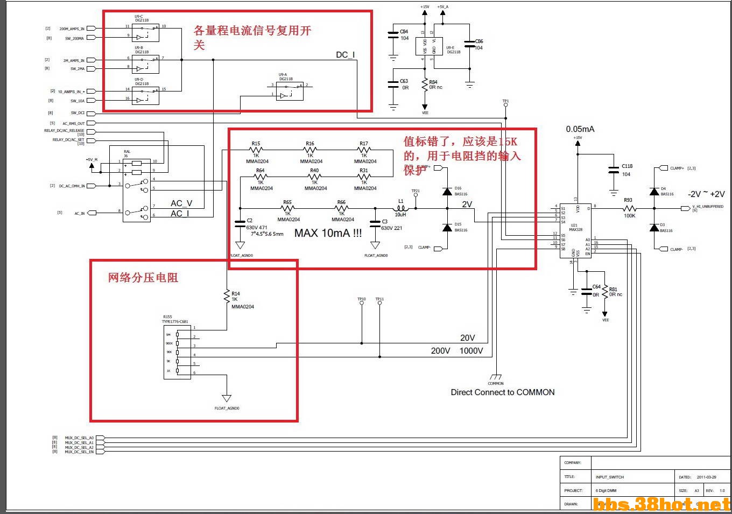732x514 pixels.
Task: Click the TP11 test point circle
Action: click(x=379, y=303)
